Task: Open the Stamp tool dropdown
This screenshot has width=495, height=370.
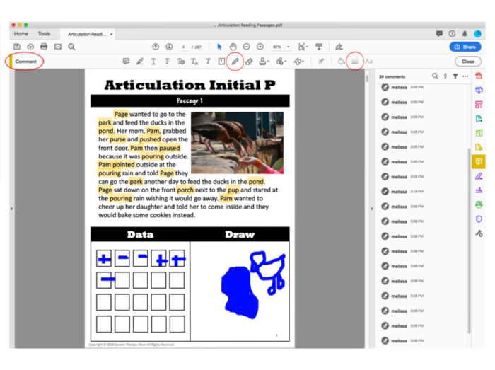Action: 264,62
